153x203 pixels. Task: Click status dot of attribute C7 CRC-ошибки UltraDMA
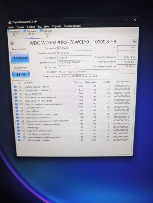19,140
